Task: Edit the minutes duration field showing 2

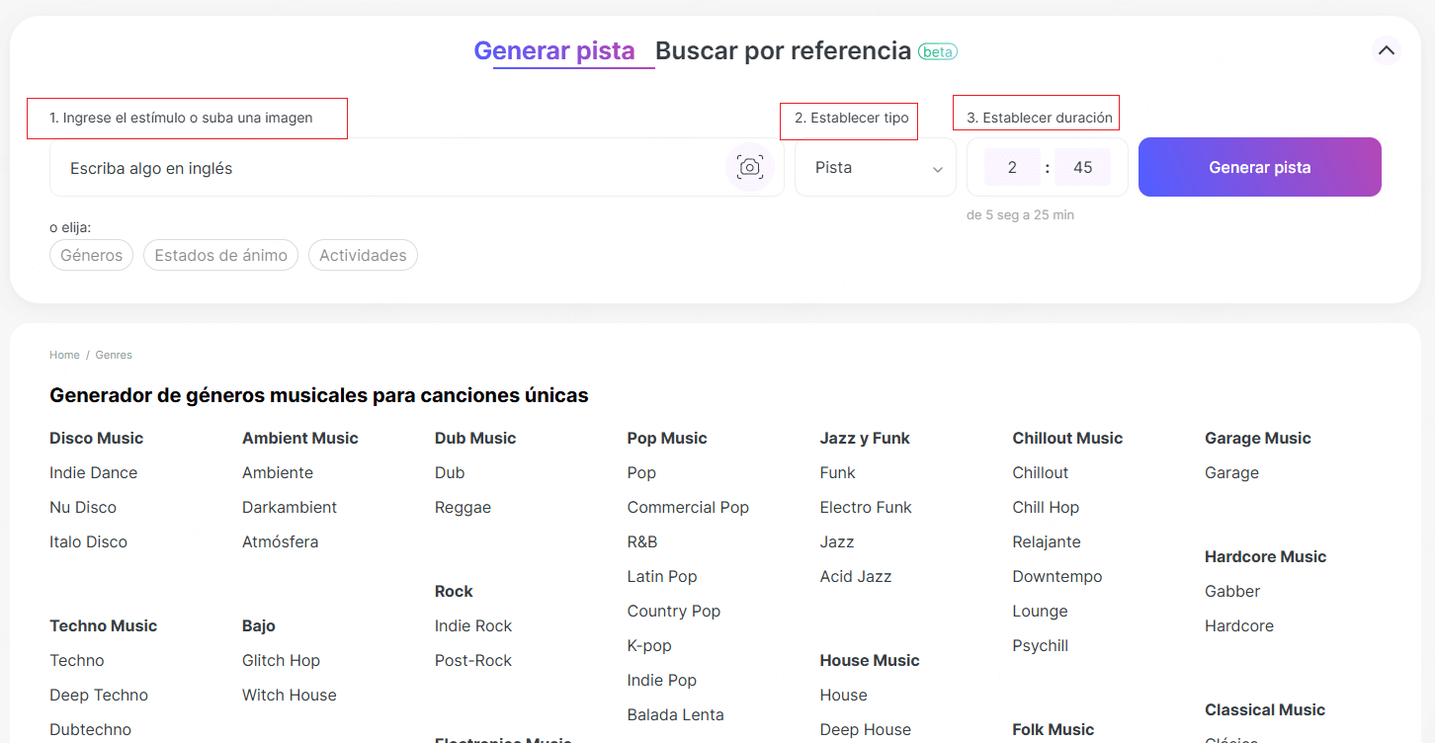Action: (1011, 167)
